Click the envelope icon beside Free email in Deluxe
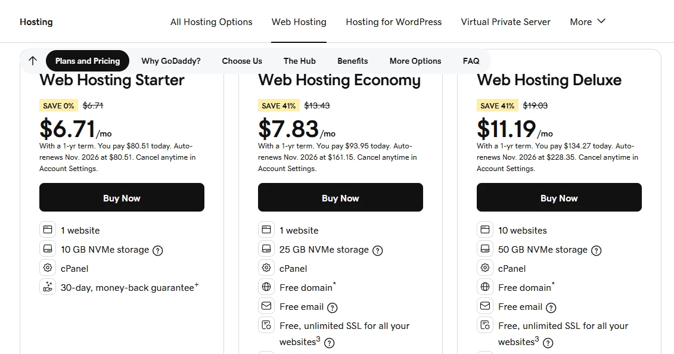Image resolution: width=674 pixels, height=354 pixels. pyautogui.click(x=484, y=306)
